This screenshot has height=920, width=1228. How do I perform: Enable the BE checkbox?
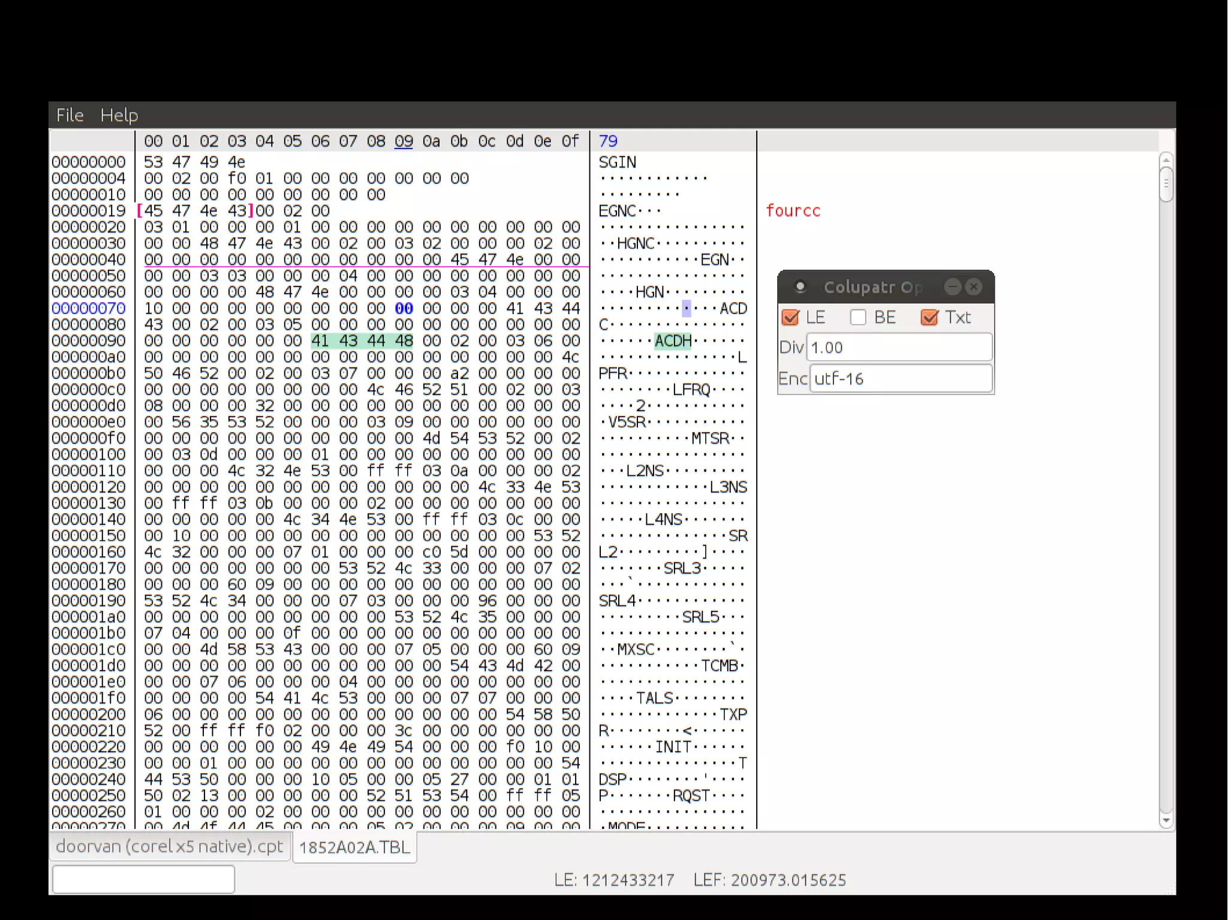[x=858, y=317]
